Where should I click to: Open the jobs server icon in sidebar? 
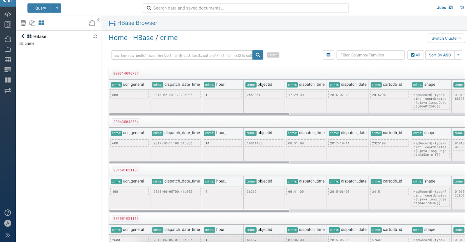(x=8, y=70)
